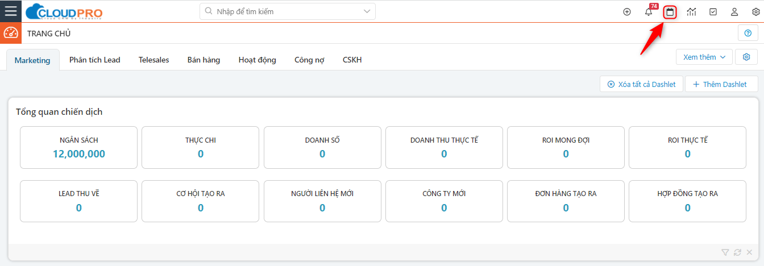
Task: Open dashboard tab settings gear
Action: tap(746, 57)
